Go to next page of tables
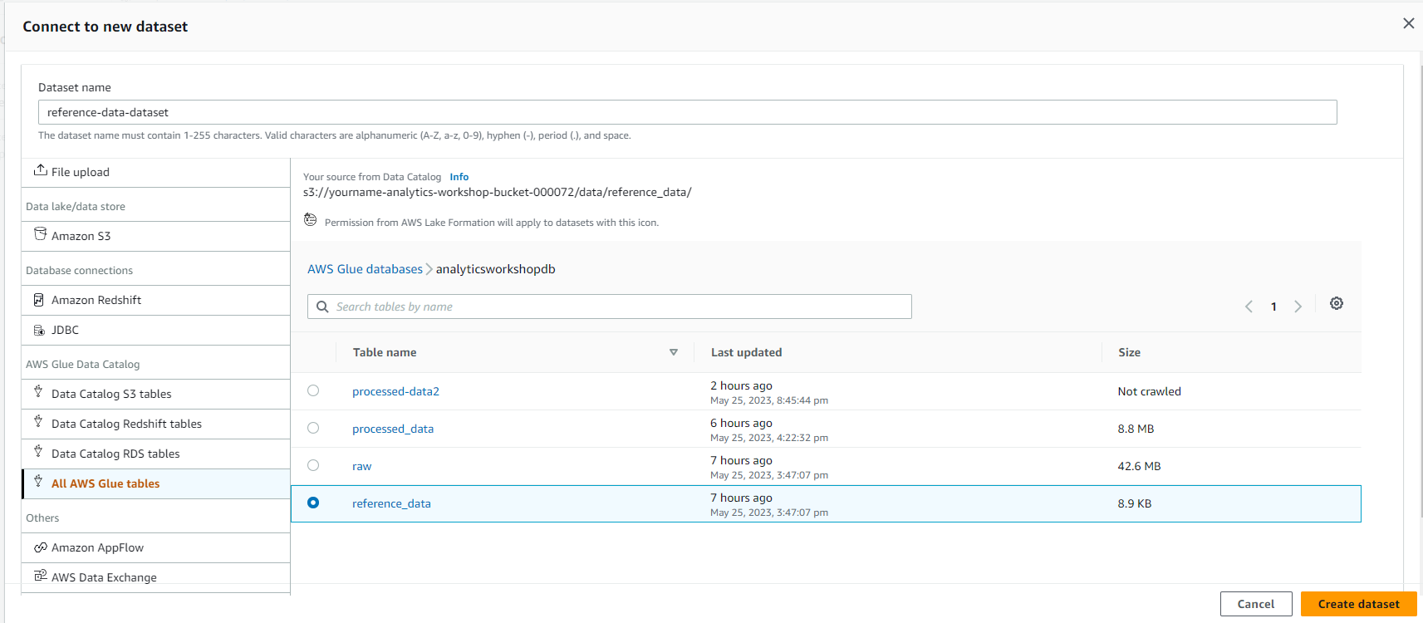Image resolution: width=1423 pixels, height=623 pixels. point(1298,307)
